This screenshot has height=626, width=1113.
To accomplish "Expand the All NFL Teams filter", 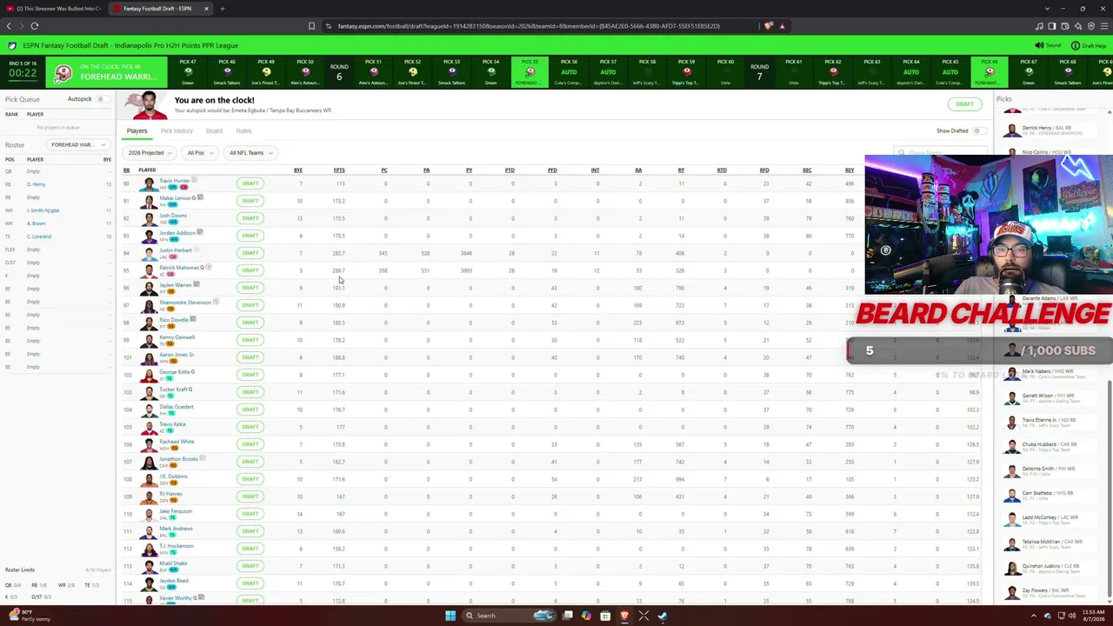I will (x=250, y=153).
